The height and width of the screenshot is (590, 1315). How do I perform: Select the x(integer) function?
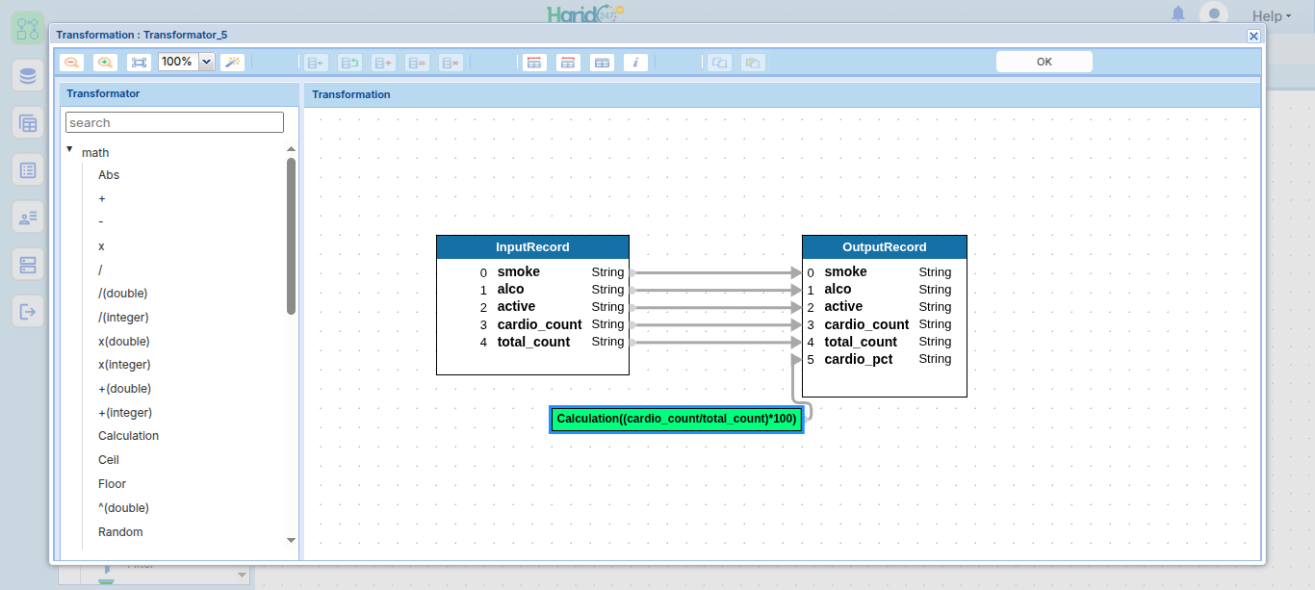coord(124,365)
